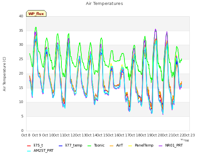This screenshot has height=157, width=209.
Task: Toggle the AM25T_PRT legend entry
Action: 40,150
